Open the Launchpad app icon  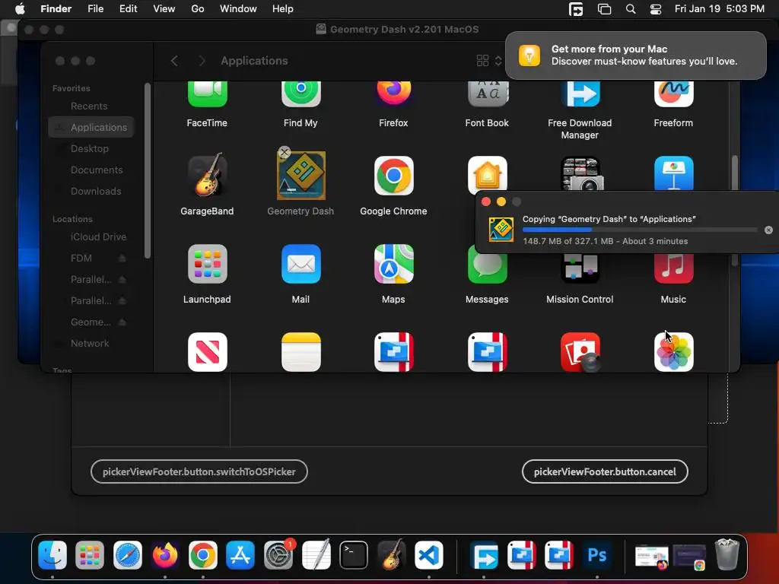207,264
